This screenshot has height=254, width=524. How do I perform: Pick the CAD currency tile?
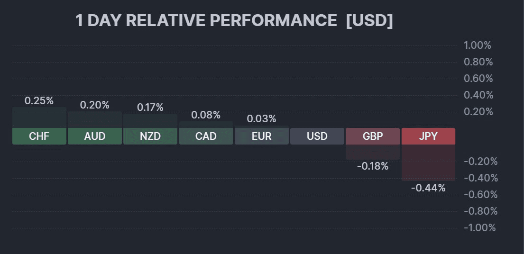206,136
